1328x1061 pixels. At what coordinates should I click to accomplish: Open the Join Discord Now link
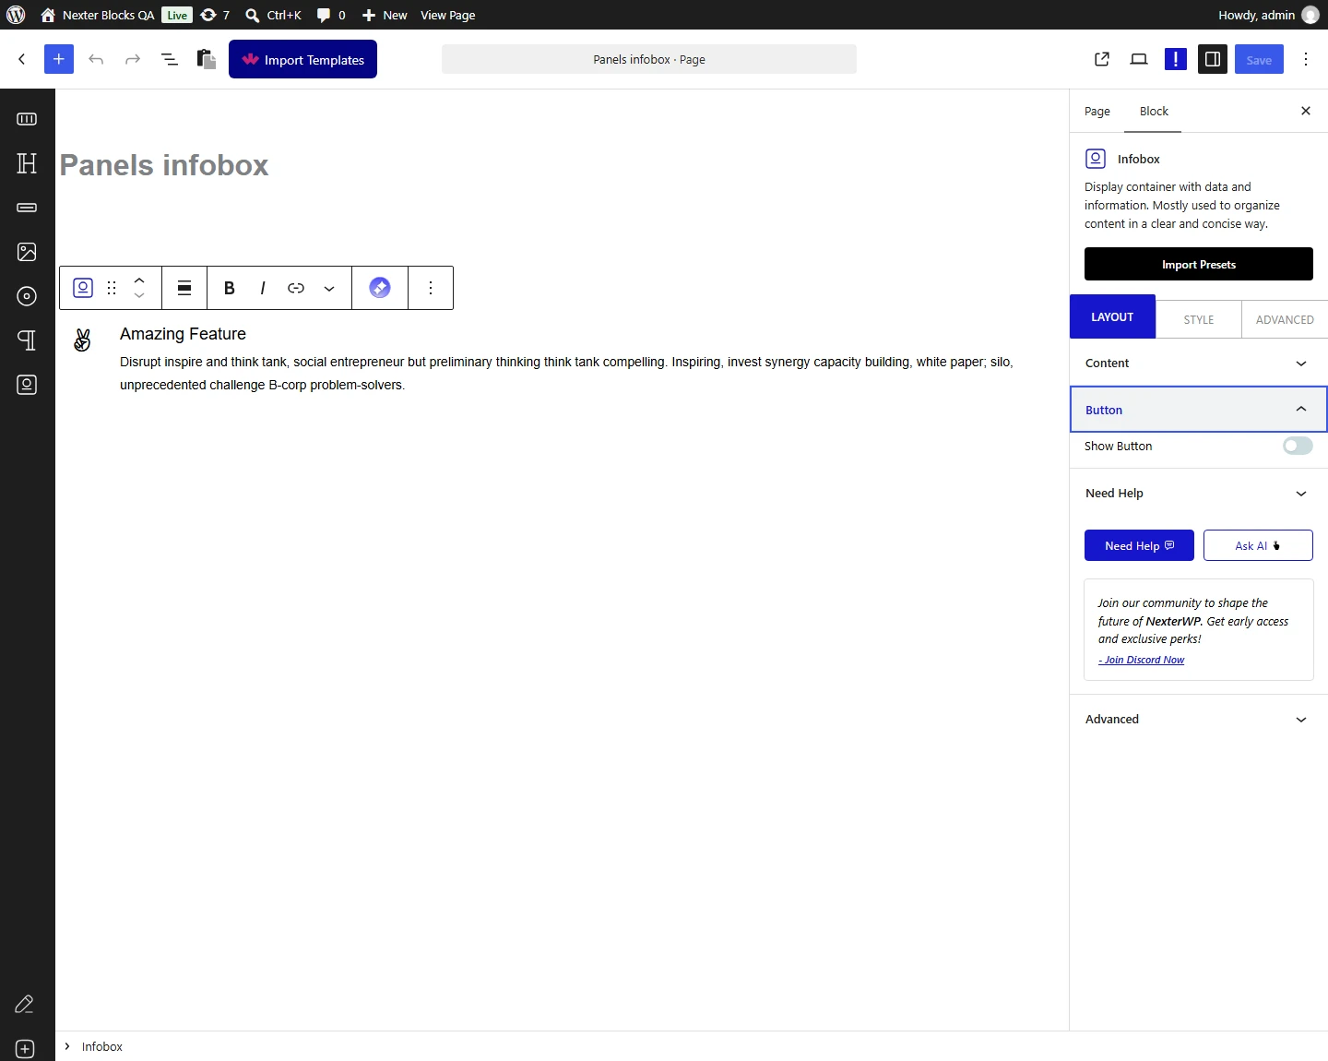(x=1142, y=660)
